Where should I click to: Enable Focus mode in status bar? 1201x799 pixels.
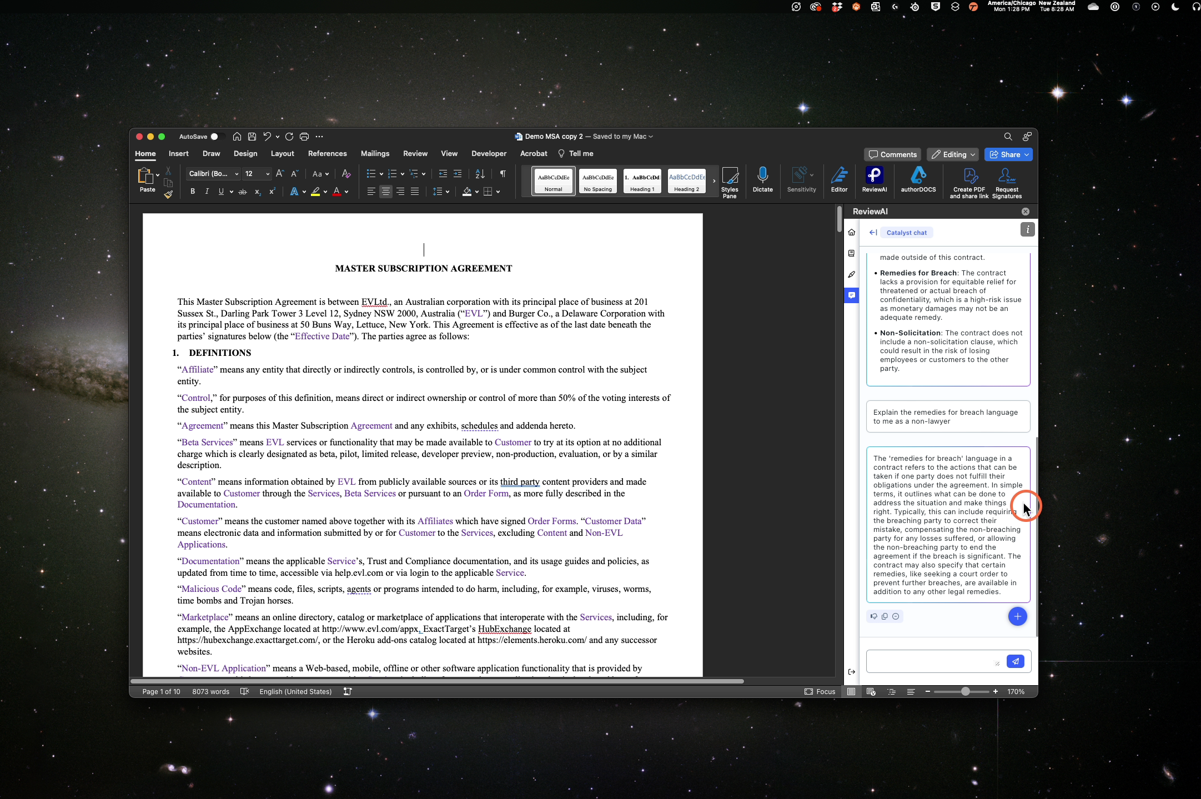click(820, 691)
